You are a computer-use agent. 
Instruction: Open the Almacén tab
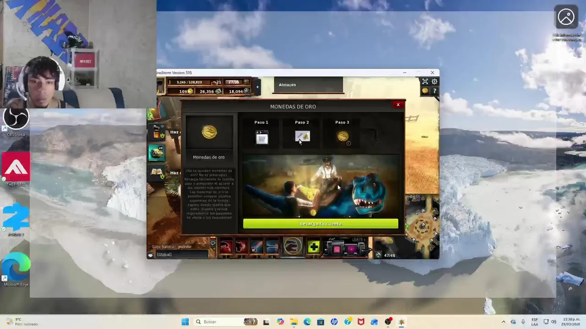pyautogui.click(x=309, y=85)
